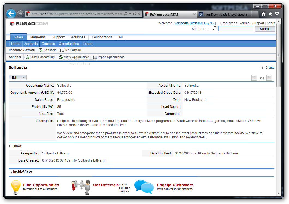Screen dimensions: 289x204
Task: Open browser Tools gear icon
Action: (277, 14)
